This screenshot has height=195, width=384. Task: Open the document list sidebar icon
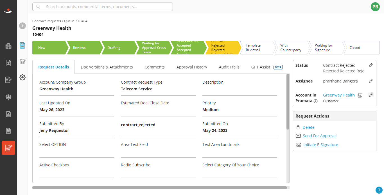[x=8, y=131]
